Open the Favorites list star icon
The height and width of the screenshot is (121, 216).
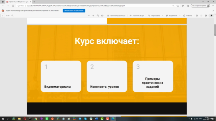click(183, 6)
